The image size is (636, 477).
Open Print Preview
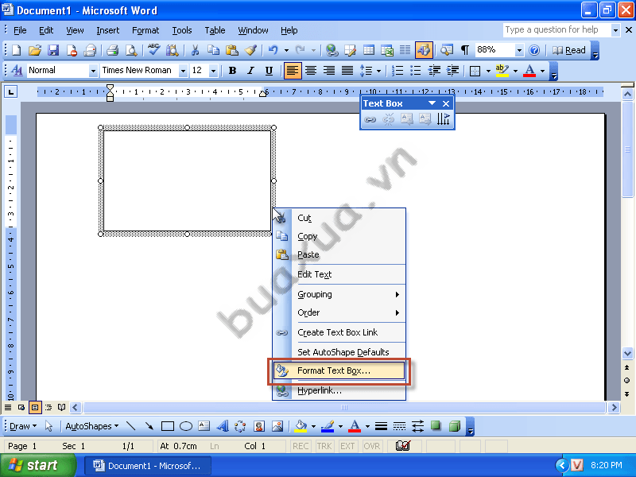point(131,50)
